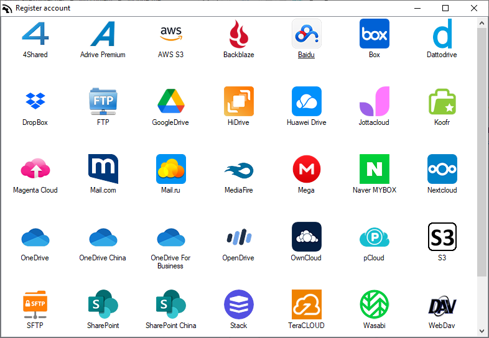The width and height of the screenshot is (489, 338).
Task: Minimize the Register account window
Action: click(x=417, y=8)
